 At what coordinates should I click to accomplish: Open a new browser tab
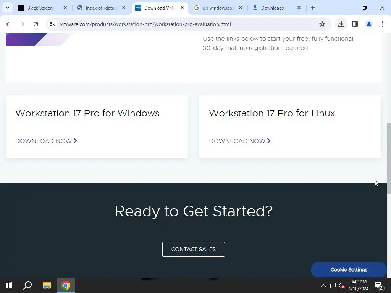coord(313,8)
